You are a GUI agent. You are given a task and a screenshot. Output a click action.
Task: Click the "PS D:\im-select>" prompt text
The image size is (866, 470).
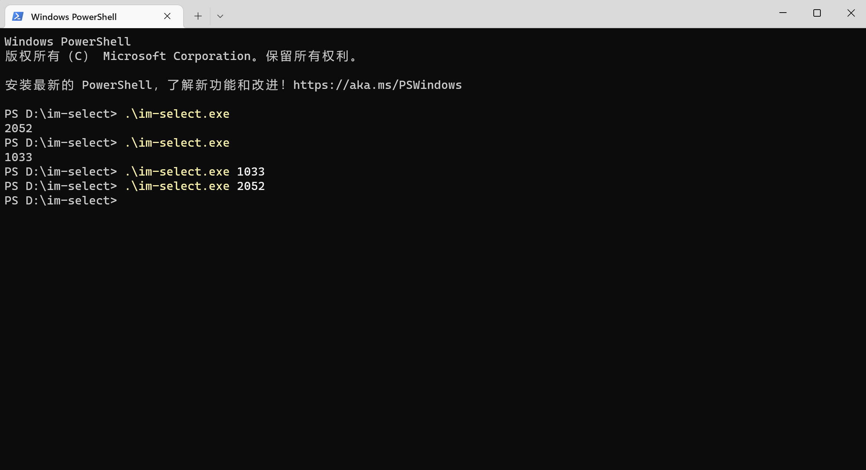tap(60, 200)
